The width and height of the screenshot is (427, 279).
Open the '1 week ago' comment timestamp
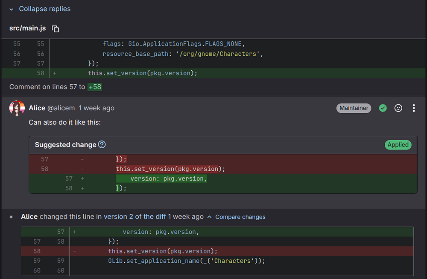[x=97, y=108]
